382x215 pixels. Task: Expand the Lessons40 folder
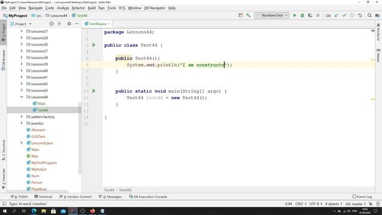coord(21,70)
